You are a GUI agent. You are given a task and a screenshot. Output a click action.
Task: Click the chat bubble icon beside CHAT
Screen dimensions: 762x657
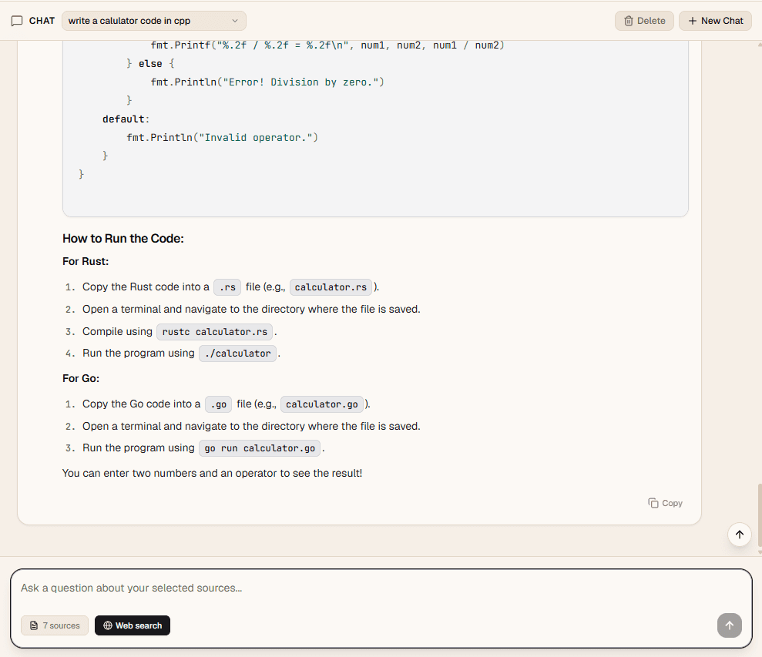(17, 21)
